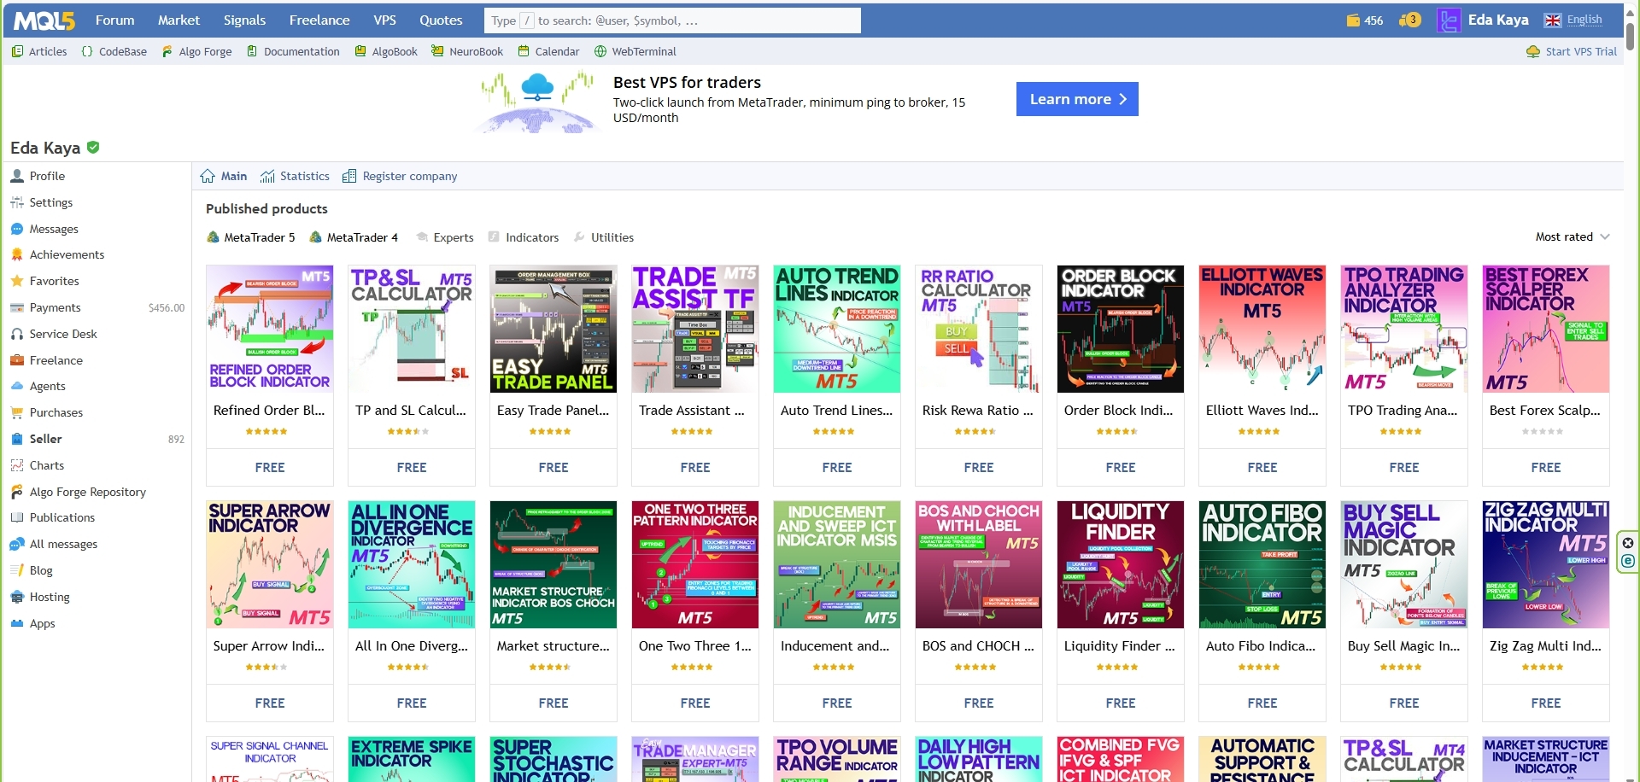
Task: Toggle the Experts product filter
Action: point(453,237)
